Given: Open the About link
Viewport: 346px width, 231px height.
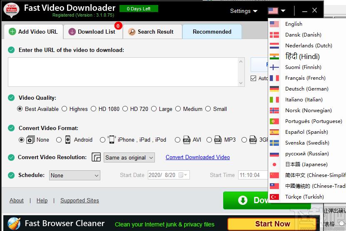Looking at the screenshot, I should click(17, 200).
